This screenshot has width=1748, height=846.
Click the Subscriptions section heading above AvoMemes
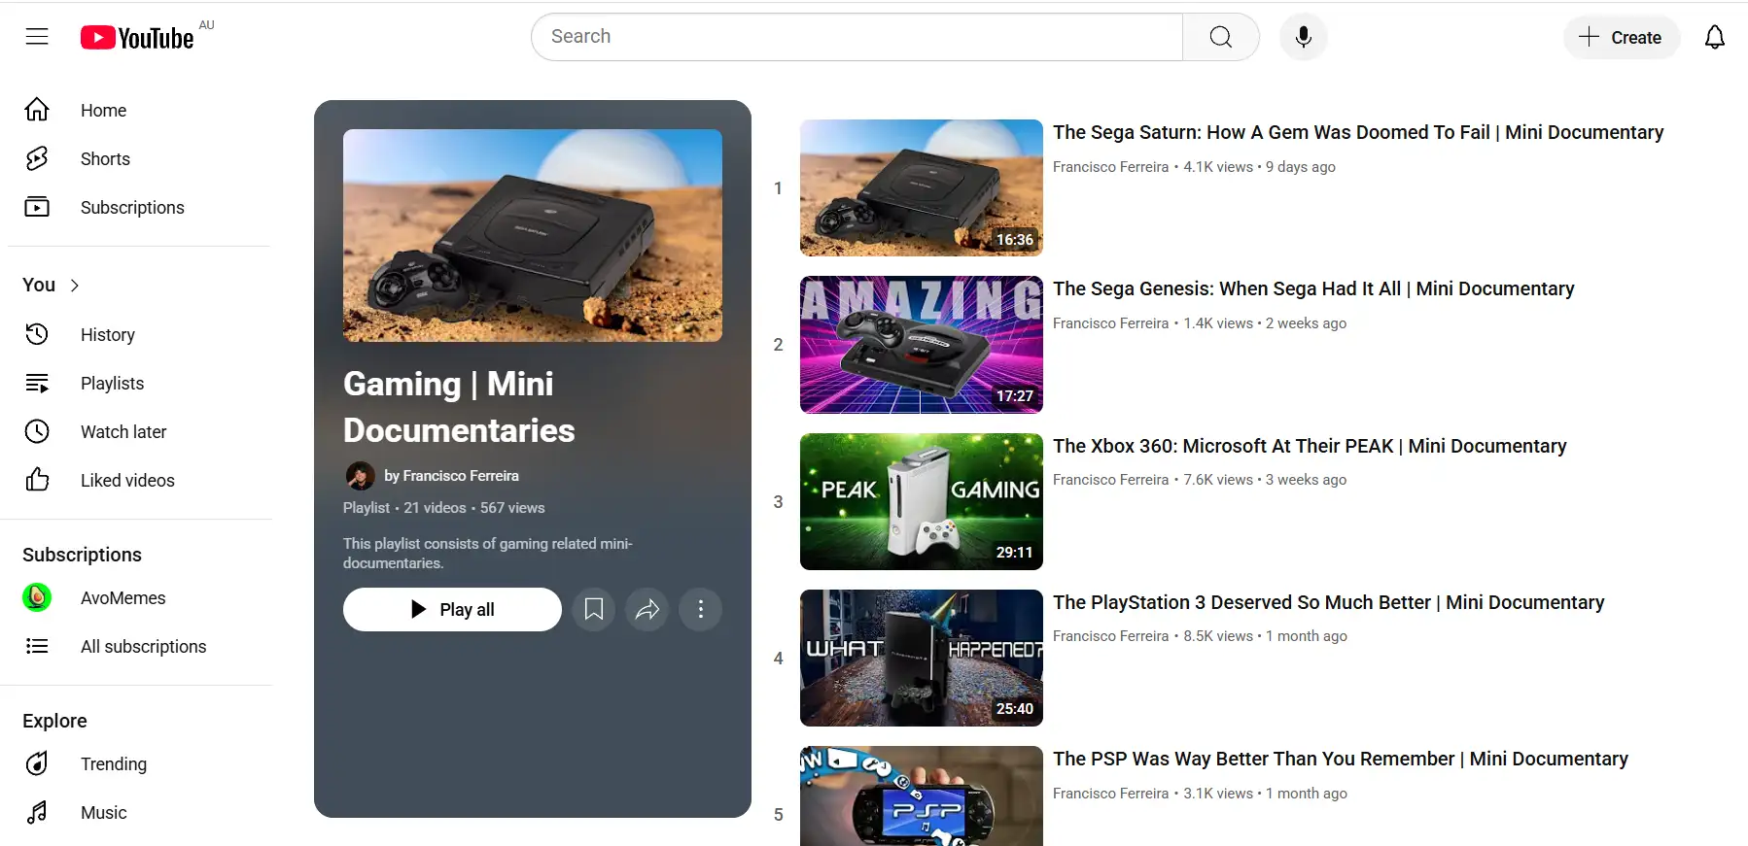point(83,555)
